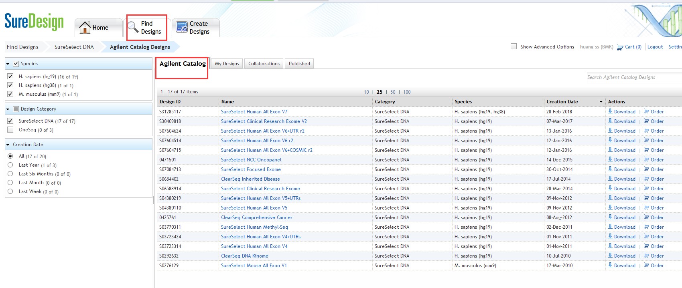The width and height of the screenshot is (682, 288).
Task: Select Last Month radio option
Action: pyautogui.click(x=10, y=182)
